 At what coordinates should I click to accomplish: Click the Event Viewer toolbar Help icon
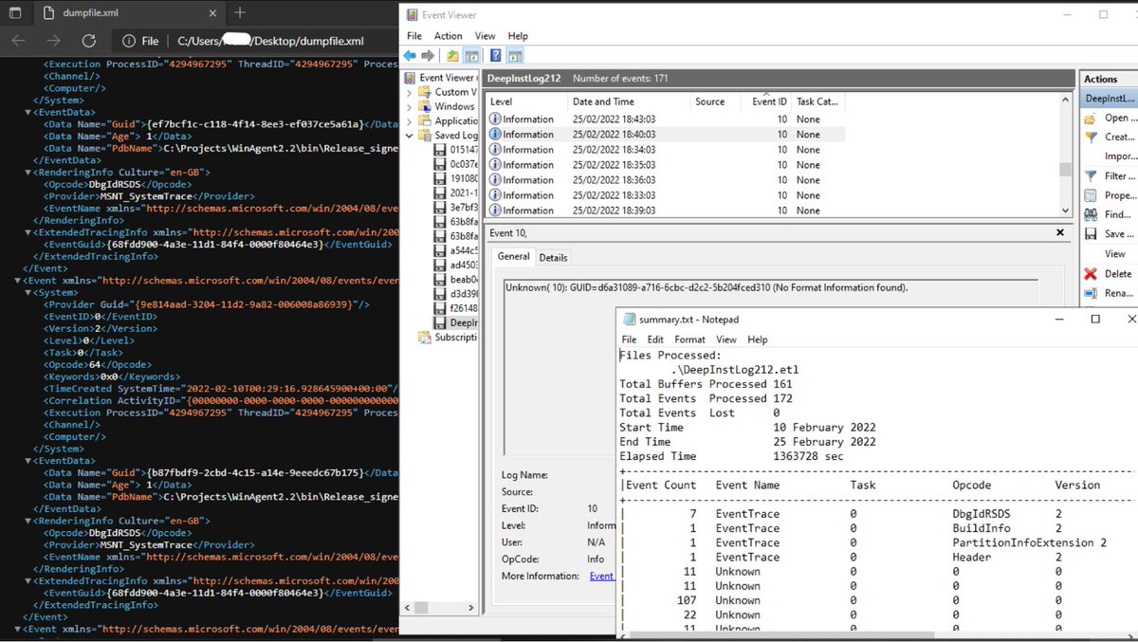pos(496,56)
